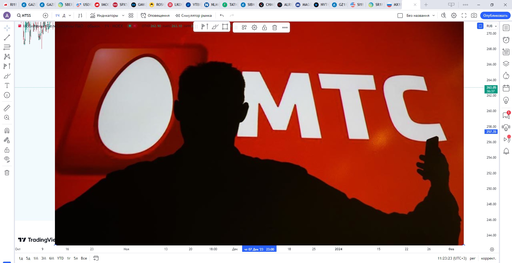Select the text annotation tool

pyautogui.click(x=7, y=85)
